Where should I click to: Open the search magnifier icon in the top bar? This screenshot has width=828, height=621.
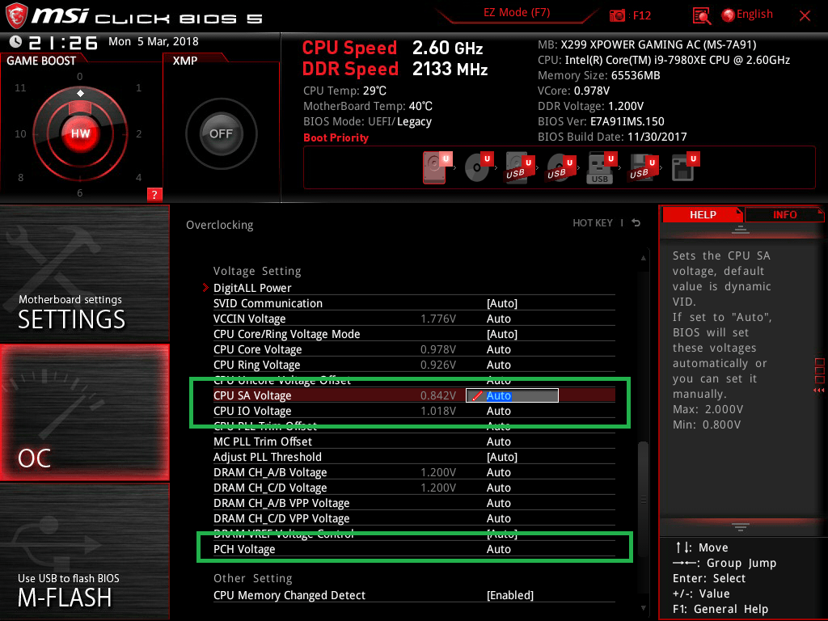[701, 16]
